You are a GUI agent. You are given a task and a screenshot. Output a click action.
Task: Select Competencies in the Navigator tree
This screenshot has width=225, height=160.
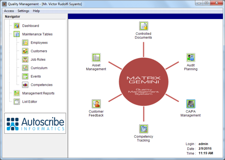[41, 85]
